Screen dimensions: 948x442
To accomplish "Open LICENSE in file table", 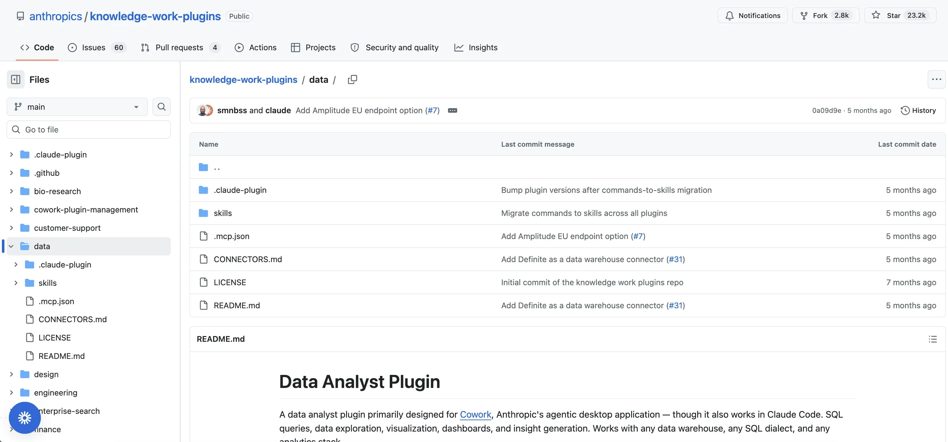I will click(x=230, y=282).
